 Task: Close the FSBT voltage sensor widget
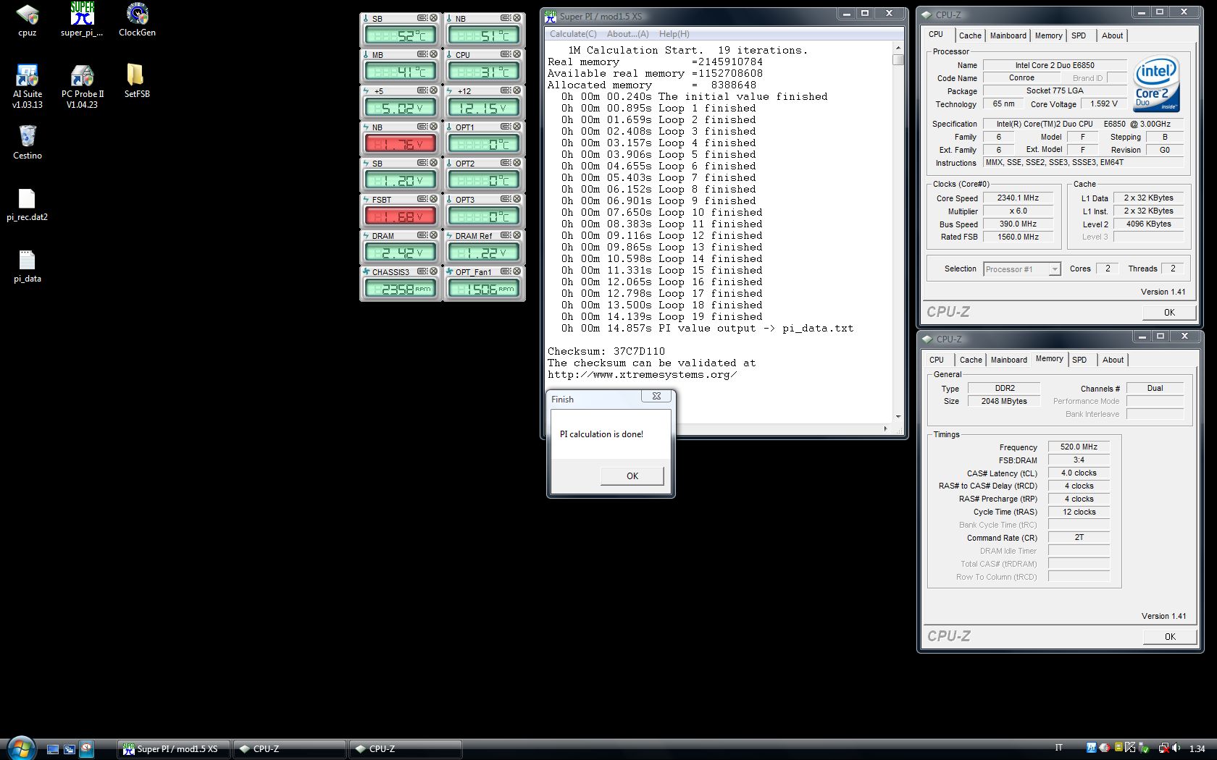point(433,199)
